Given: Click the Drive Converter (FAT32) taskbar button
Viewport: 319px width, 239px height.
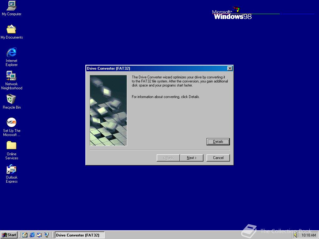Looking at the screenshot, I should 80,235.
